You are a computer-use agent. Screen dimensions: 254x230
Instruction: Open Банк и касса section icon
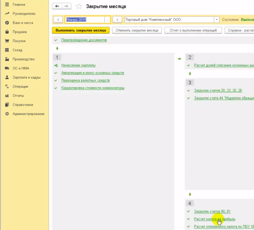7,23
